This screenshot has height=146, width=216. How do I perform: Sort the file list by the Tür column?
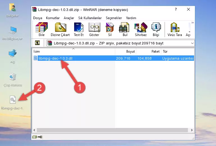178,51
